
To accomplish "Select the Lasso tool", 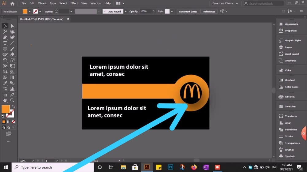I will pyautogui.click(x=12, y=32).
